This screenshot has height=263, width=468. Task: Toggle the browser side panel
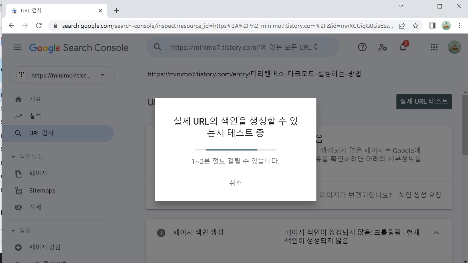pyautogui.click(x=432, y=26)
